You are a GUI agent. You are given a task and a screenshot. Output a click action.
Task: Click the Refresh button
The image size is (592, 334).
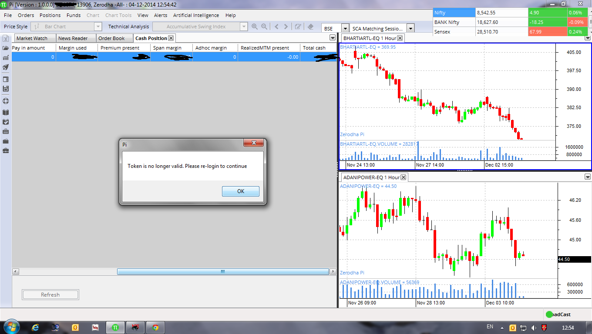tap(50, 294)
